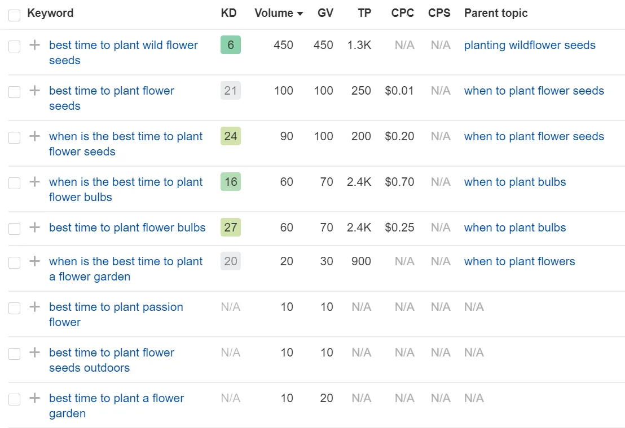This screenshot has height=428, width=625.
Task: Open the 'when to plant flowers' parent topic
Action: pos(519,261)
